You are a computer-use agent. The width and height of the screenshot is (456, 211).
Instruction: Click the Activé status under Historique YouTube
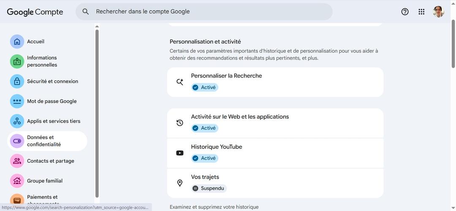click(205, 158)
